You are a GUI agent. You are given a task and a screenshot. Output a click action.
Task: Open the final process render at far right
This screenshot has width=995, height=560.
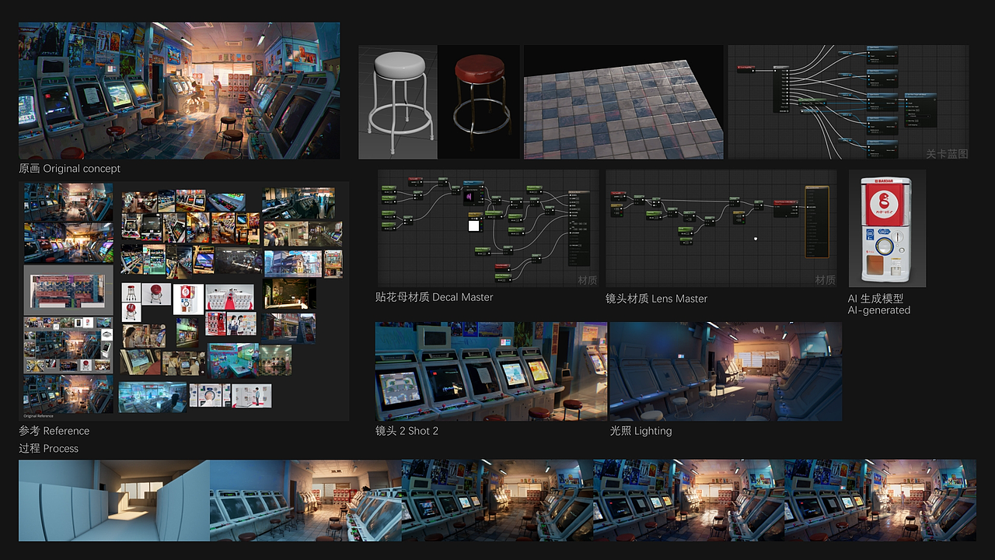(x=881, y=500)
